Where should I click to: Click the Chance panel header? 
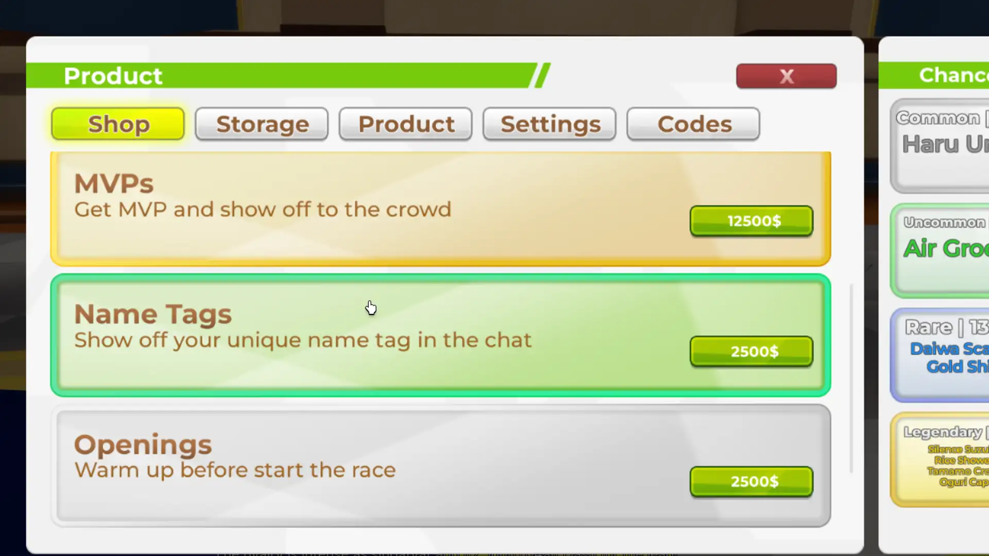click(934, 75)
